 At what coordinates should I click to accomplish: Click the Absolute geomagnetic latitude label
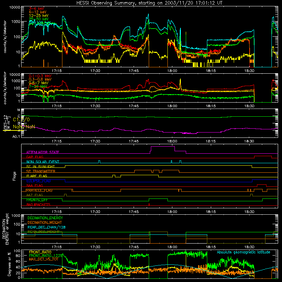pos(244,252)
